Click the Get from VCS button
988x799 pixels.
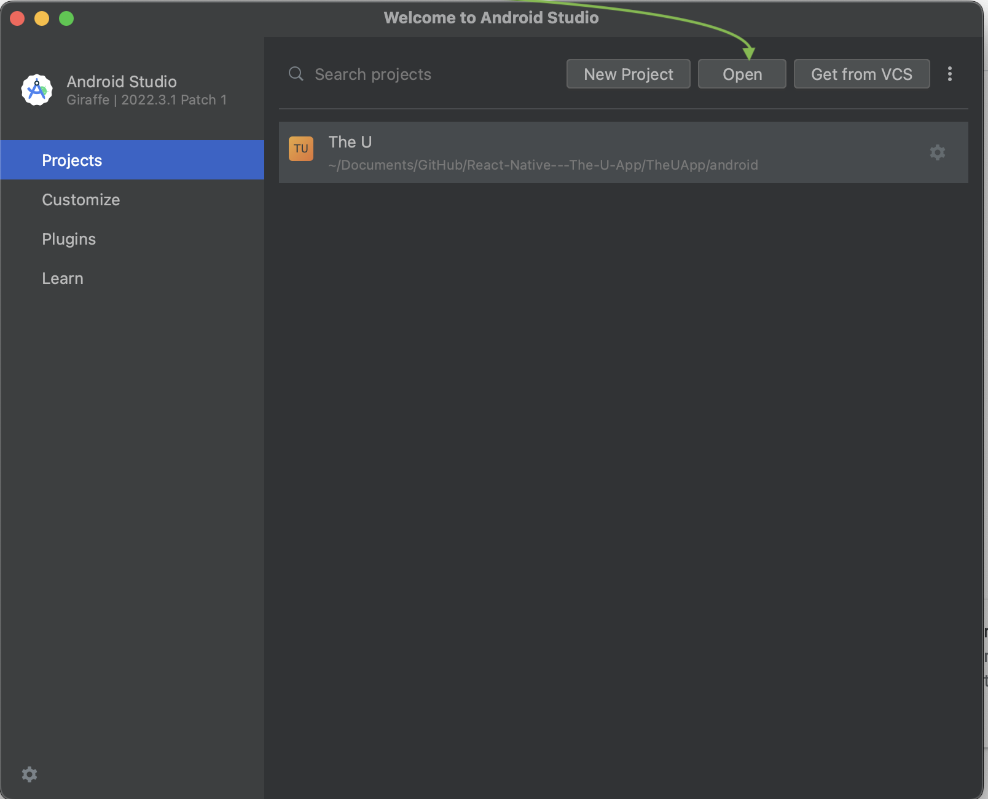(x=861, y=74)
